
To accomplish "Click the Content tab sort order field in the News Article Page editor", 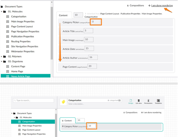I will click(x=78, y=15).
